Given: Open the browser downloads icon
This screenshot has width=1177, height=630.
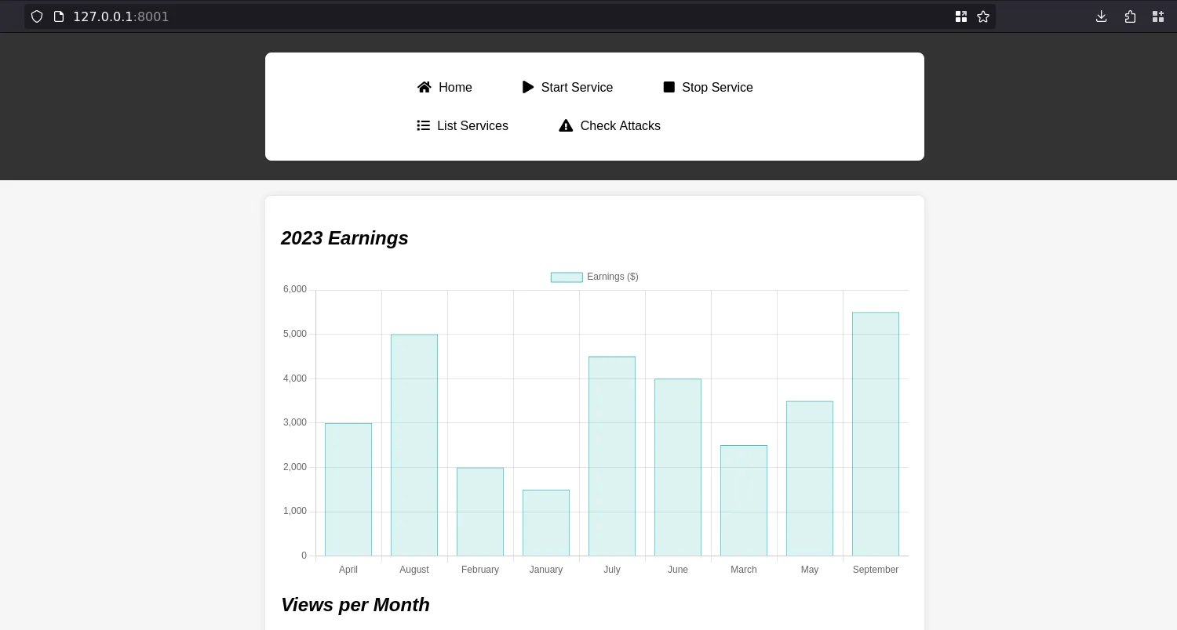Looking at the screenshot, I should (x=1101, y=16).
